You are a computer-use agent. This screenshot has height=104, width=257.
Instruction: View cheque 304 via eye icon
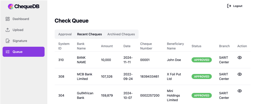[240, 91]
